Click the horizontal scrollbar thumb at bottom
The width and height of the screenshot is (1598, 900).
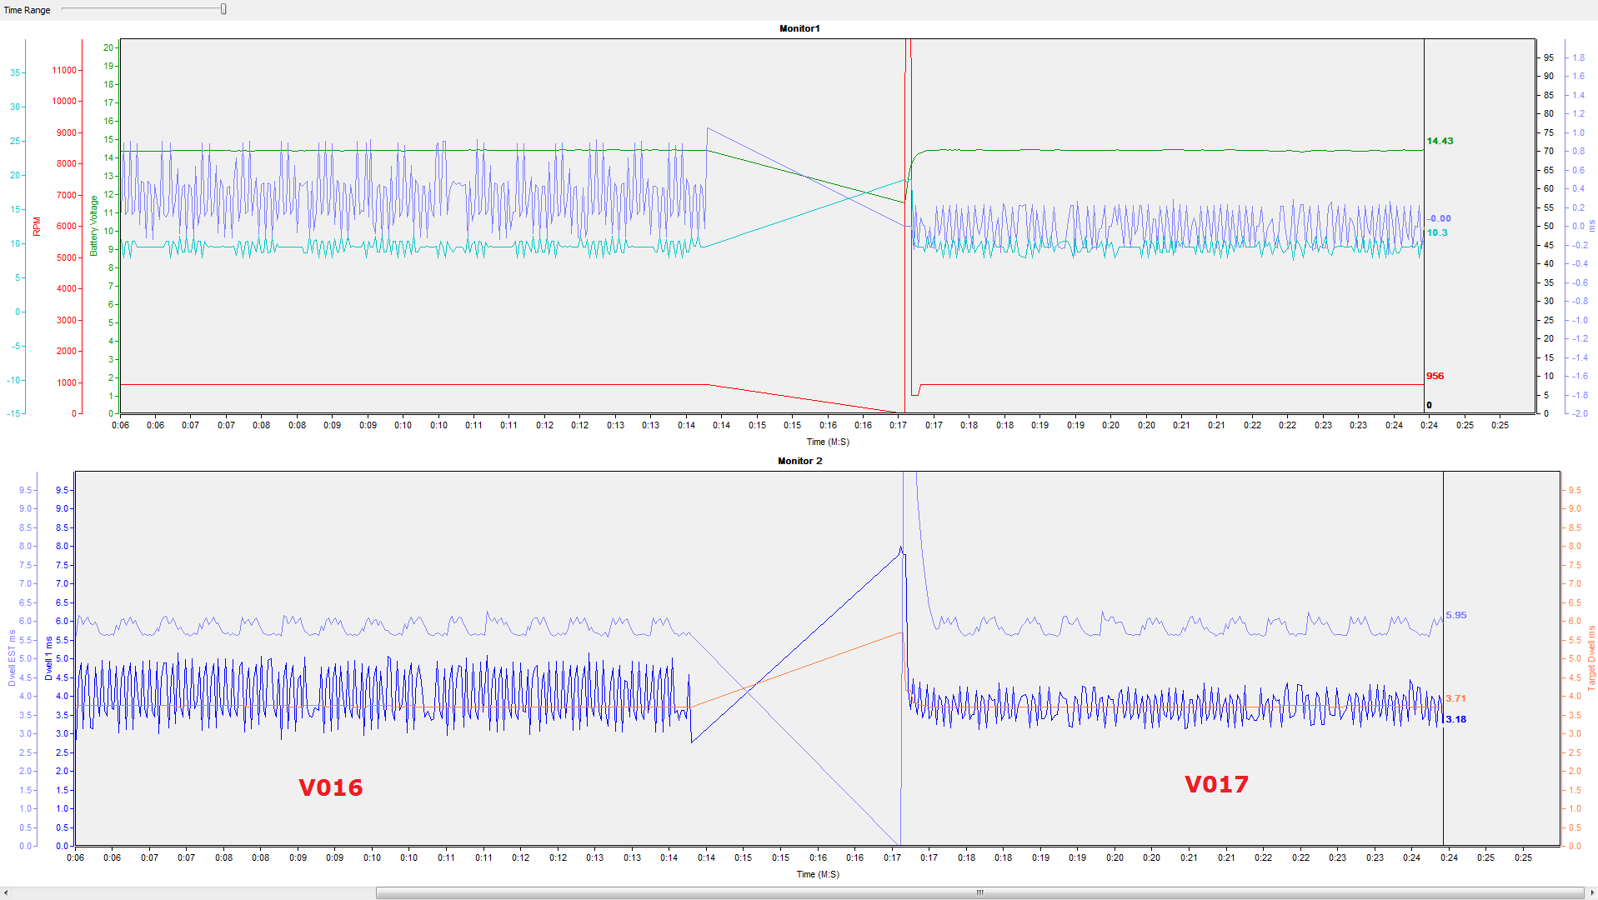pyautogui.click(x=979, y=892)
